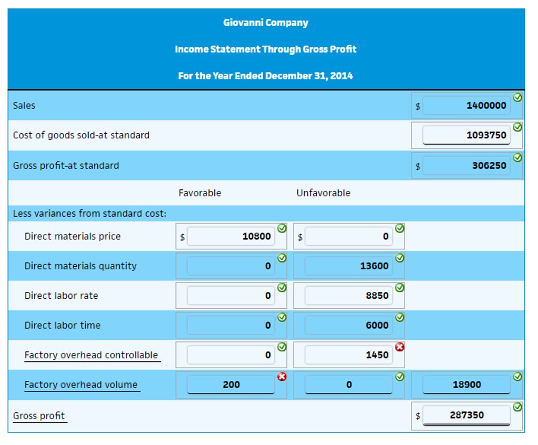Open the Factory overhead volume link
Screen dimensions: 538x445
pyautogui.click(x=82, y=385)
